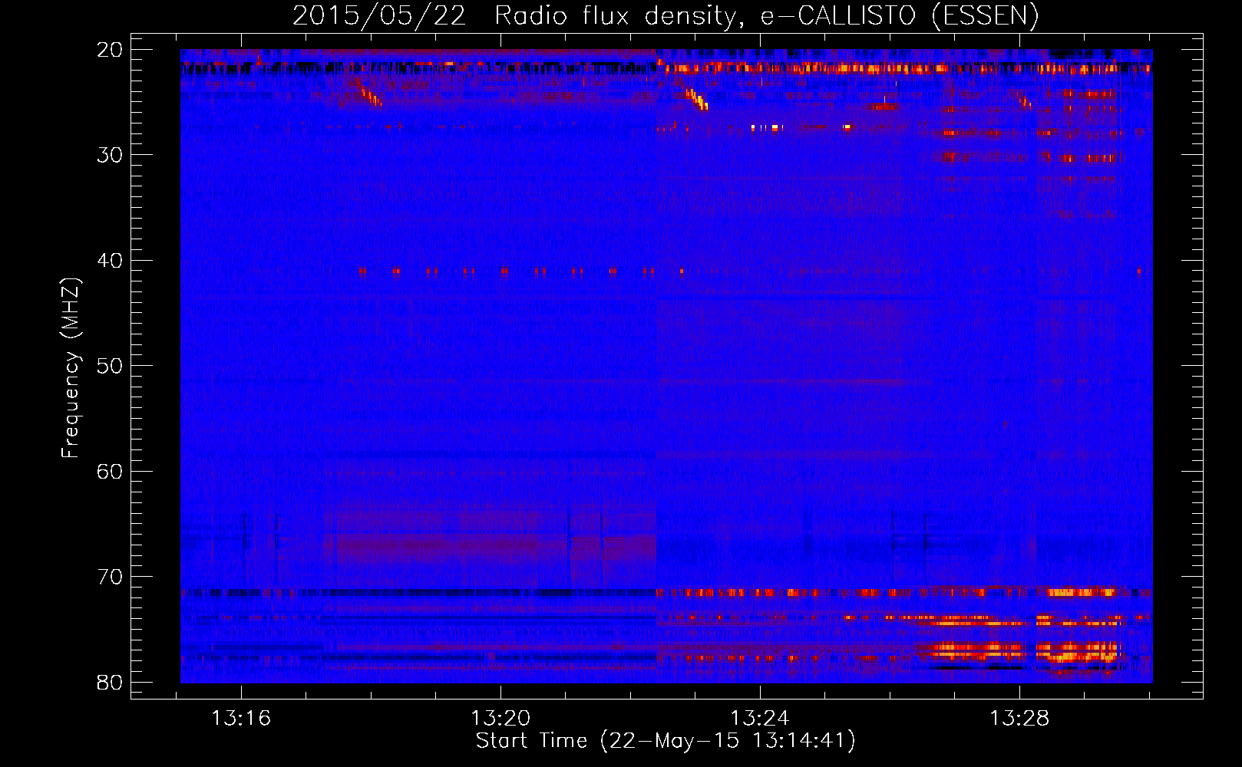
Task: Click the '13:16' time tick label
Action: click(x=241, y=719)
